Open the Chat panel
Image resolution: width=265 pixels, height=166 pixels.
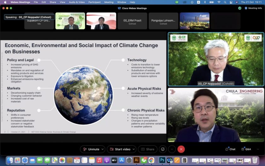[x=230, y=149]
